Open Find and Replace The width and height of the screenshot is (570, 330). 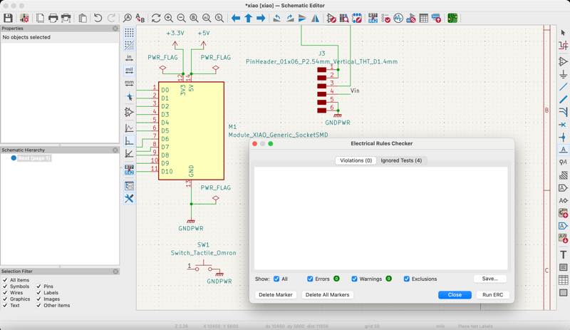click(x=140, y=18)
